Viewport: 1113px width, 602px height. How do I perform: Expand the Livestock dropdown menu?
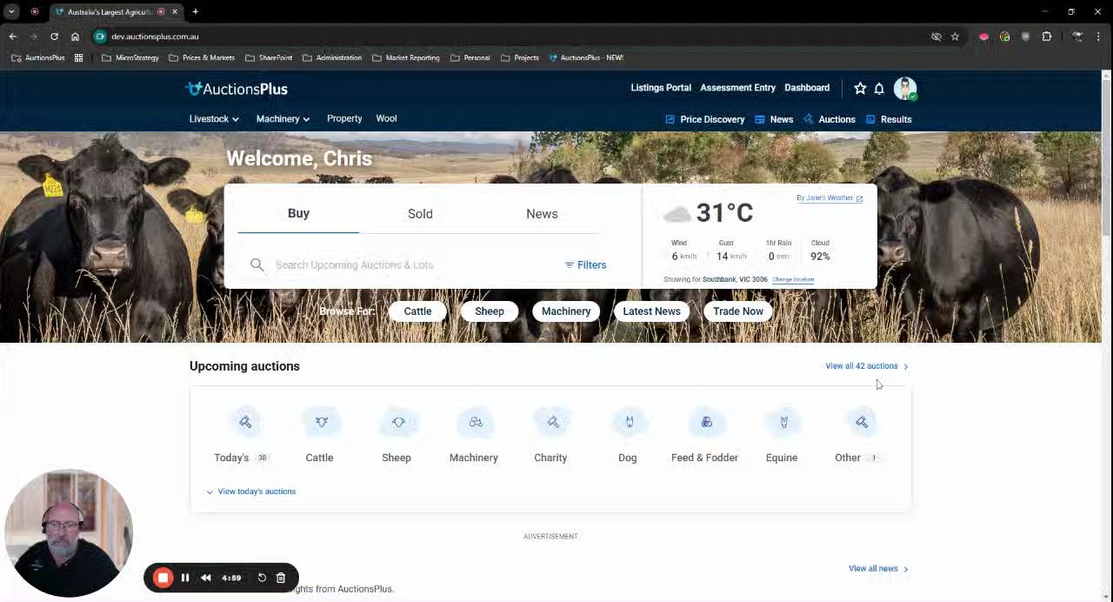coord(214,119)
